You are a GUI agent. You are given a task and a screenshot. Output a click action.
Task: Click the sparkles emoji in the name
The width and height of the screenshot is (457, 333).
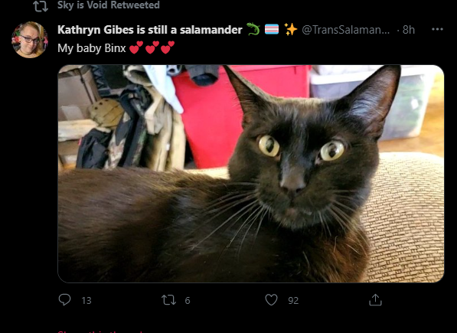click(291, 29)
